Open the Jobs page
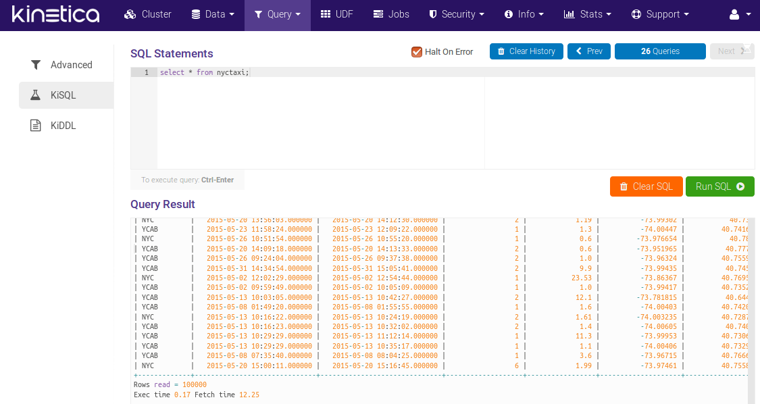Viewport: 760px width, 404px height. tap(391, 14)
